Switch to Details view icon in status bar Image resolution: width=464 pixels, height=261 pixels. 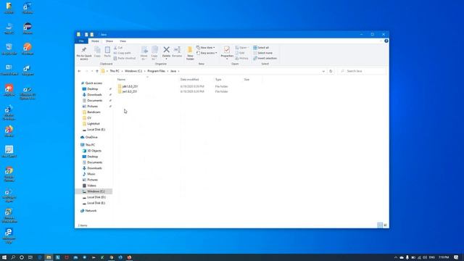[380, 225]
